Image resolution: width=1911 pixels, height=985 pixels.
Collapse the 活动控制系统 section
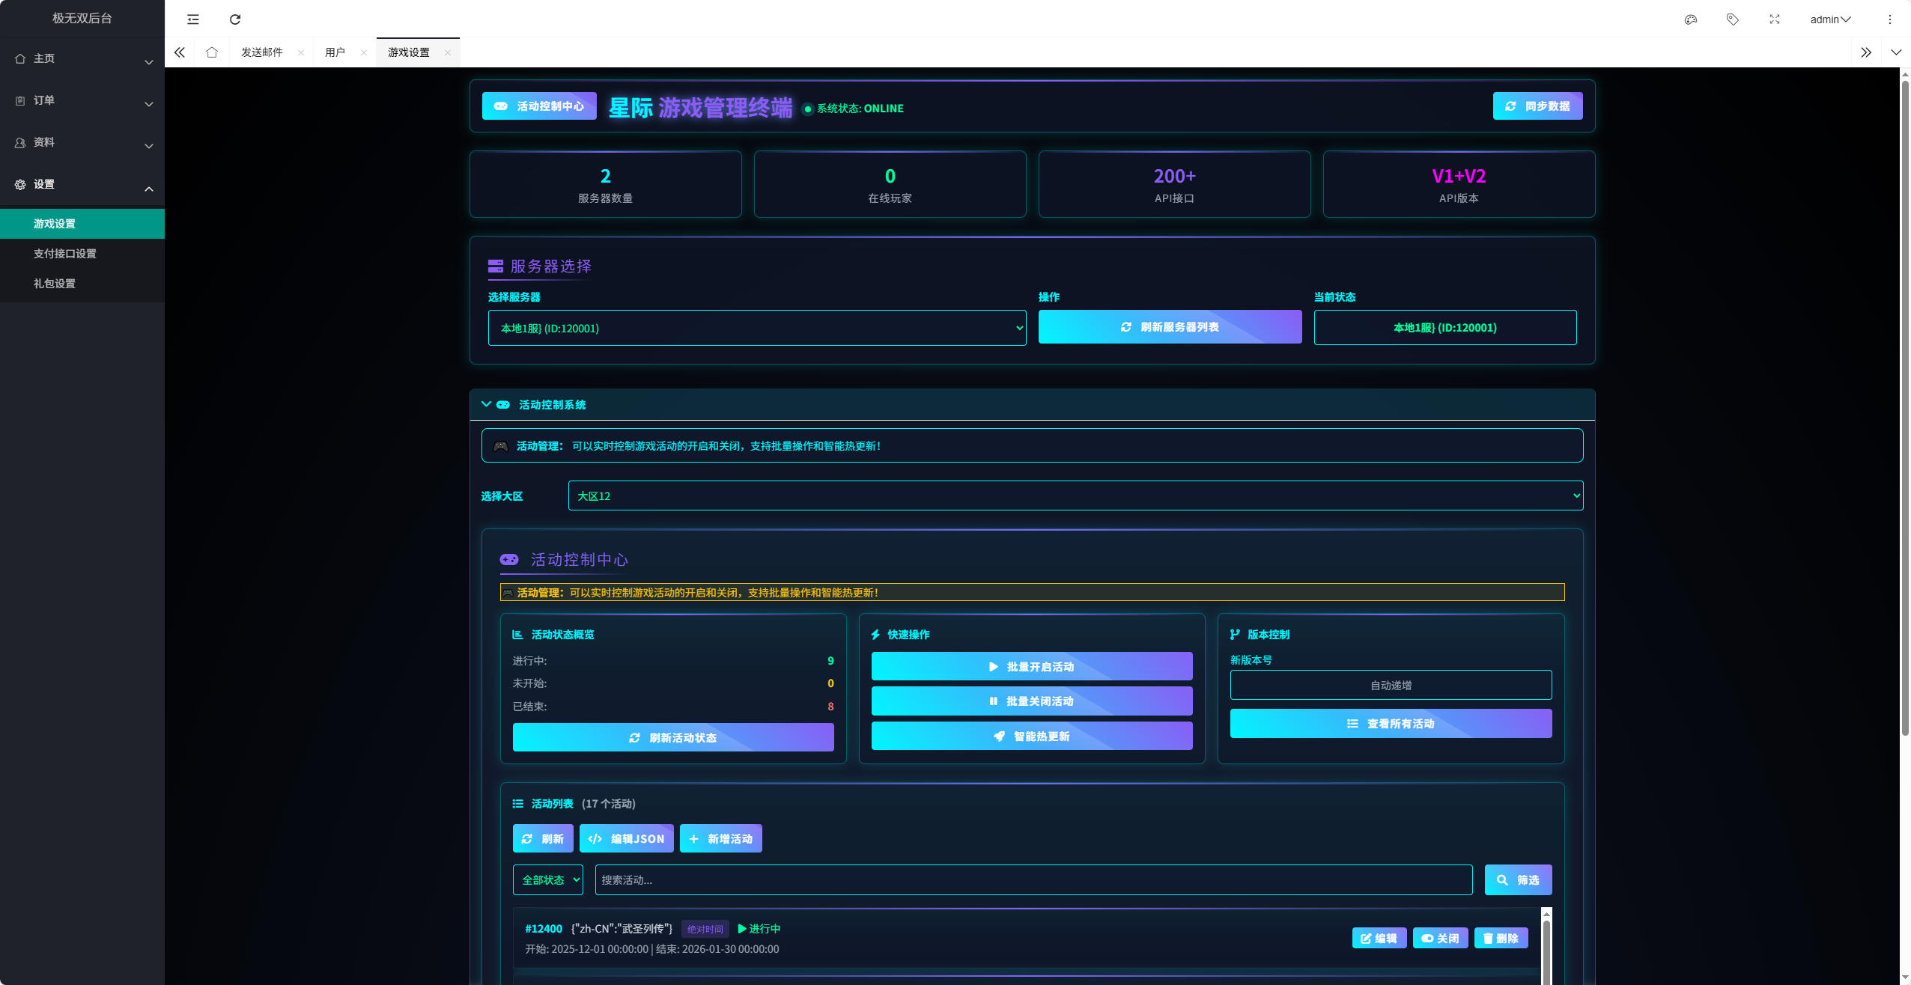[486, 404]
